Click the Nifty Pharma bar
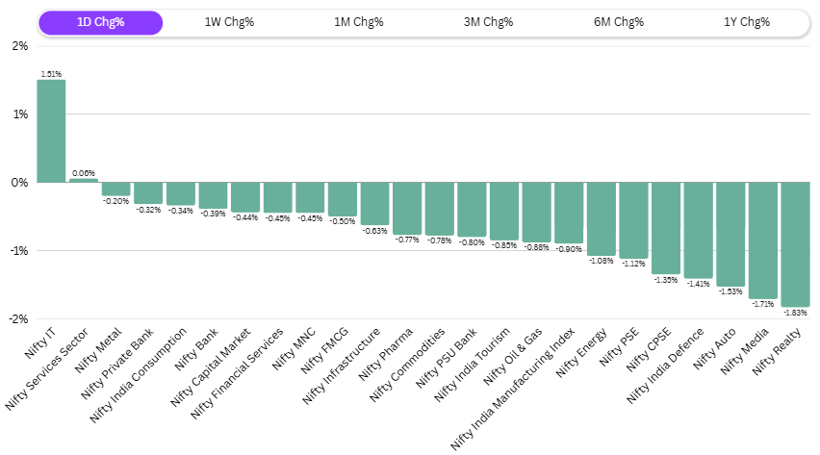 point(407,208)
